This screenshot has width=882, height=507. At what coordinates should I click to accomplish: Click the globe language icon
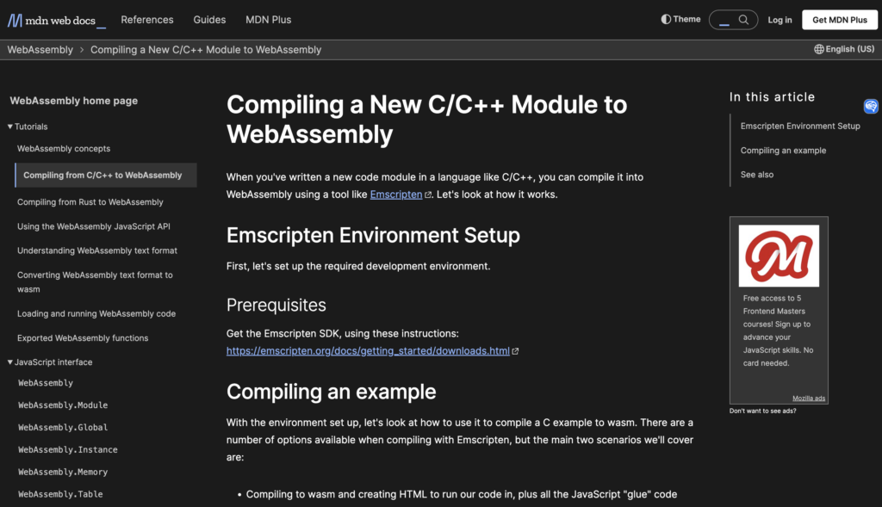click(818, 49)
